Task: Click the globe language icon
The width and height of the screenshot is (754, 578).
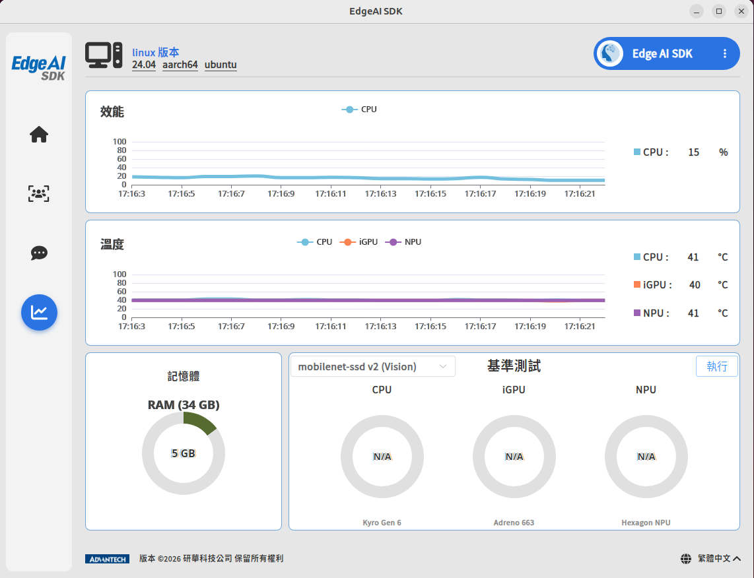Action: (686, 558)
